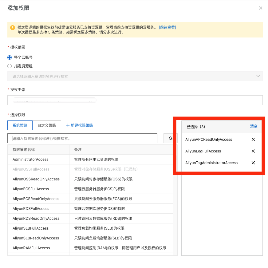The image size is (268, 268).
Task: Click note 管理云服务器服务(ECS)的权限
Action: tap(100, 189)
